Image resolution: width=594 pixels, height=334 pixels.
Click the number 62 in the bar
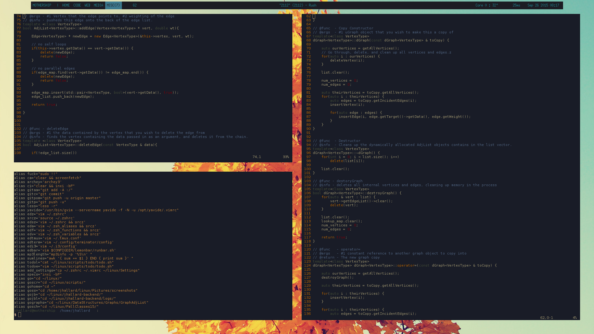point(135,5)
